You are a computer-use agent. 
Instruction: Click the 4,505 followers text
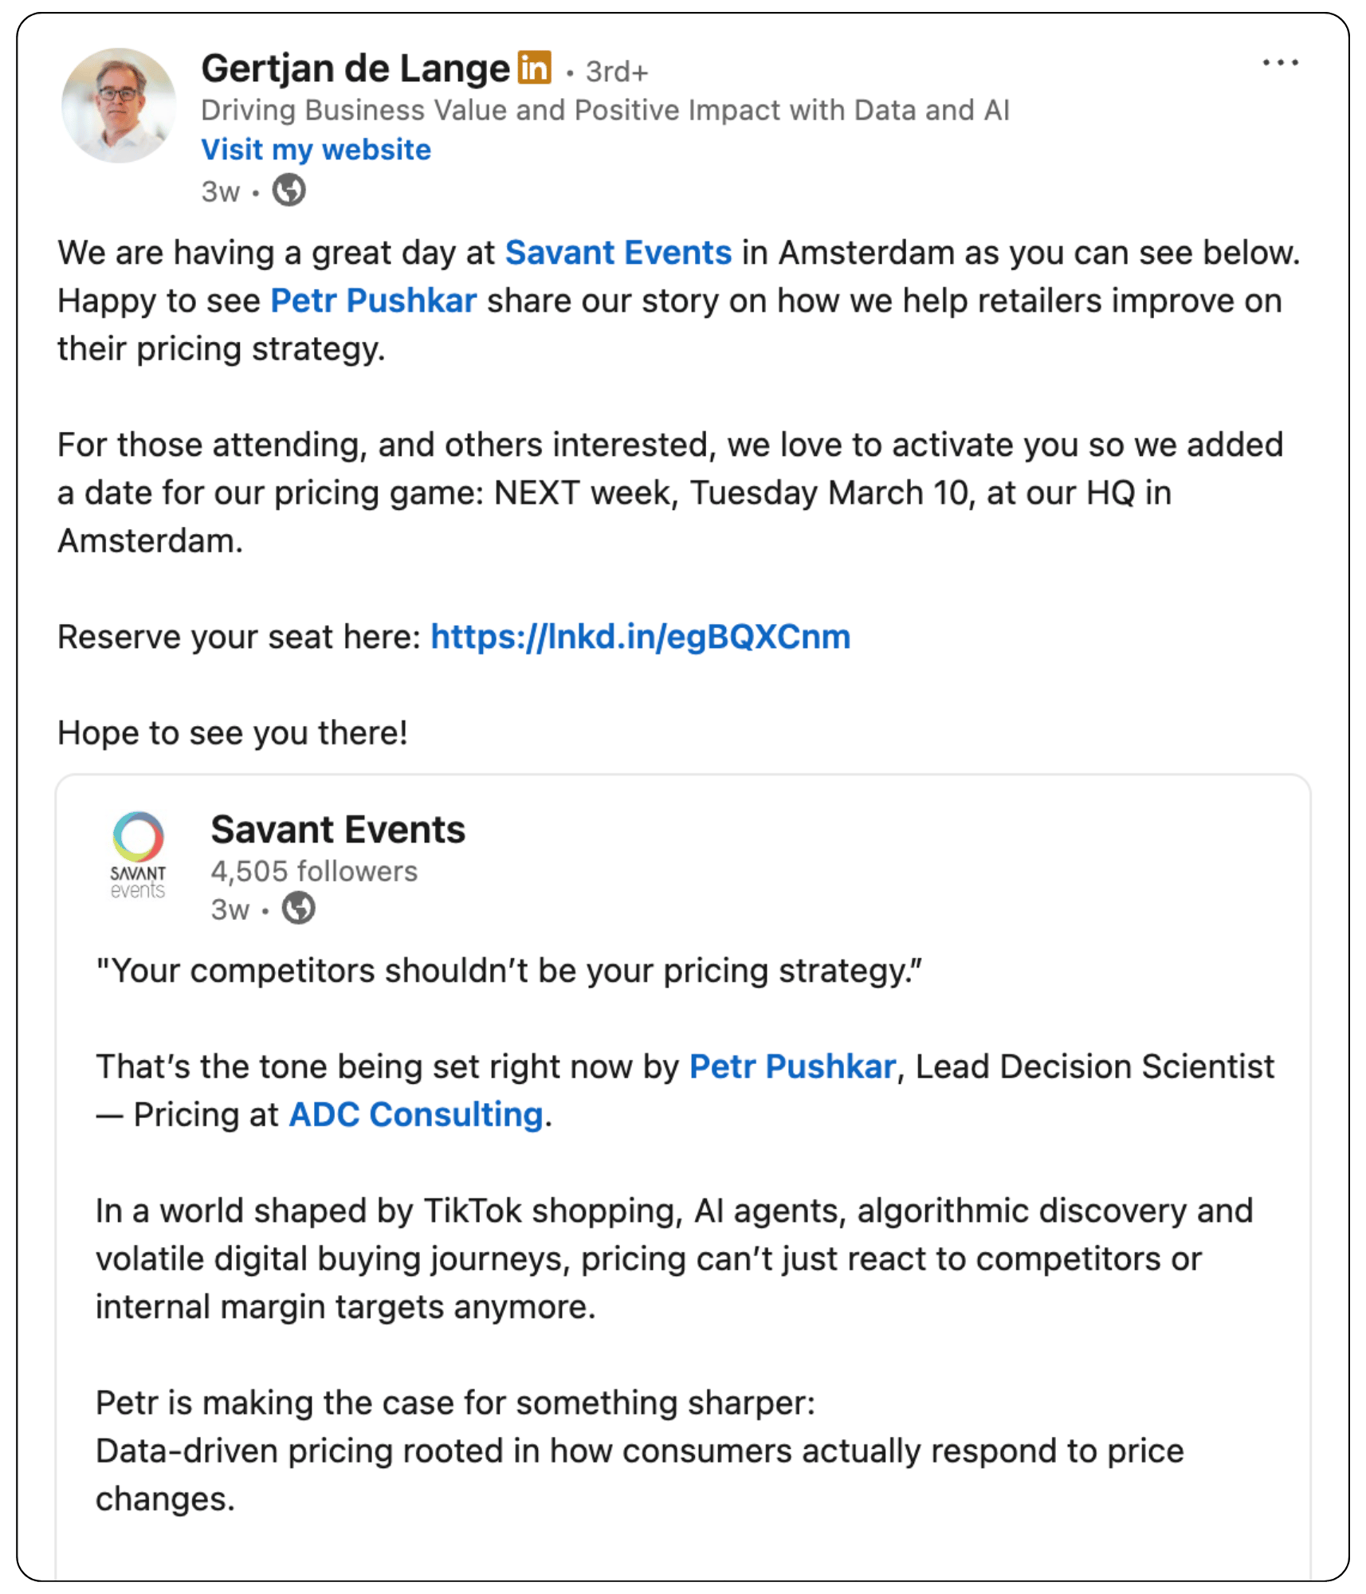pyautogui.click(x=314, y=871)
